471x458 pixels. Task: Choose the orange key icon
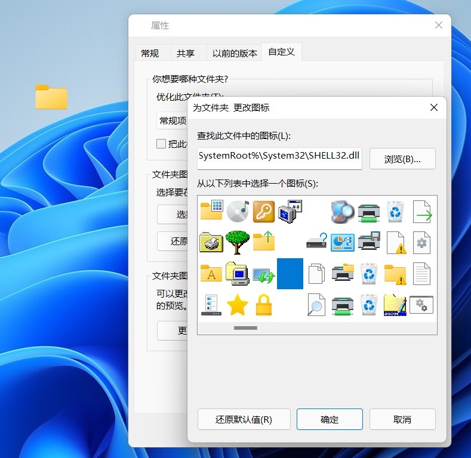click(263, 211)
